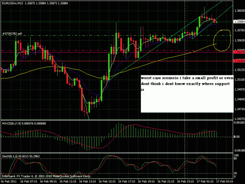Click the '16 Feb 07:15' time axis label
Viewport: 245px width, 184px height.
(x=29, y=182)
